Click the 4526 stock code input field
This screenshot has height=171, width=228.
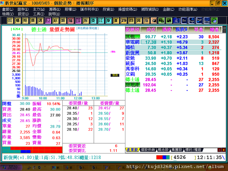click(x=184, y=157)
